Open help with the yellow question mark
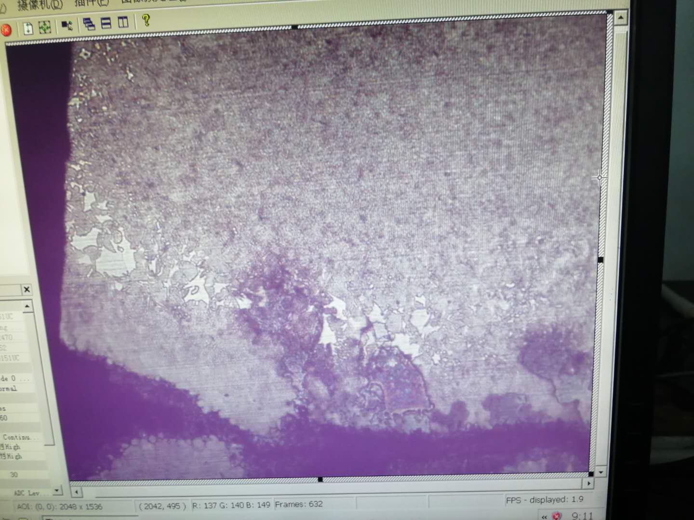Viewport: 694px width, 520px height. (x=146, y=20)
